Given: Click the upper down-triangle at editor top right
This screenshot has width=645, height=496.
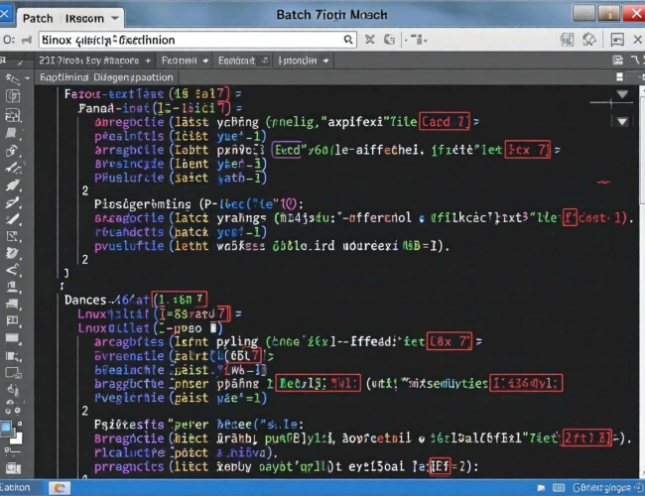Looking at the screenshot, I should pos(622,94).
